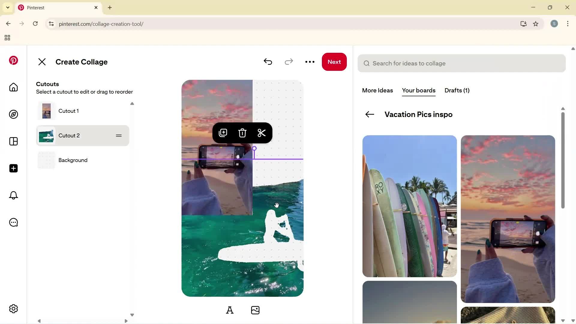
Task: Select the Background layer
Action: [73, 160]
